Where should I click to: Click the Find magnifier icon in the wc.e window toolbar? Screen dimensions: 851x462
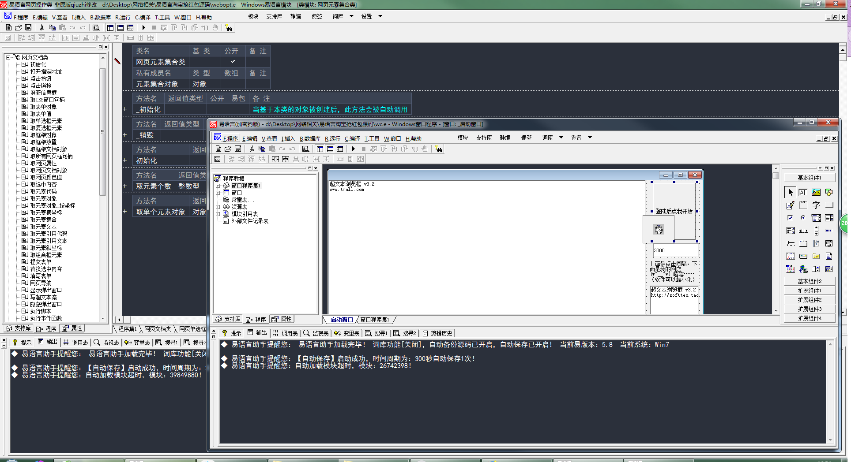click(x=305, y=149)
